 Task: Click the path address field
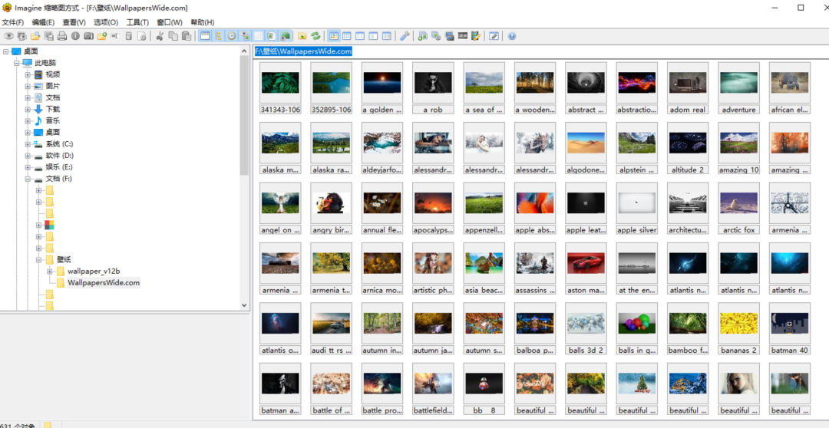click(x=540, y=51)
